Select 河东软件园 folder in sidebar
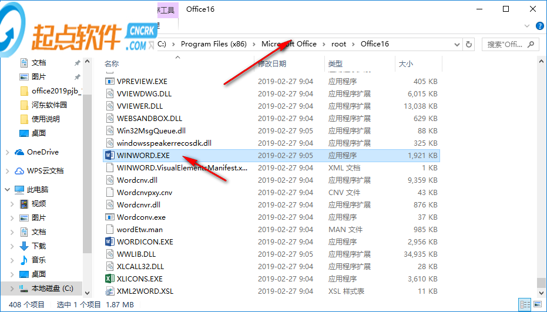 [x=49, y=105]
